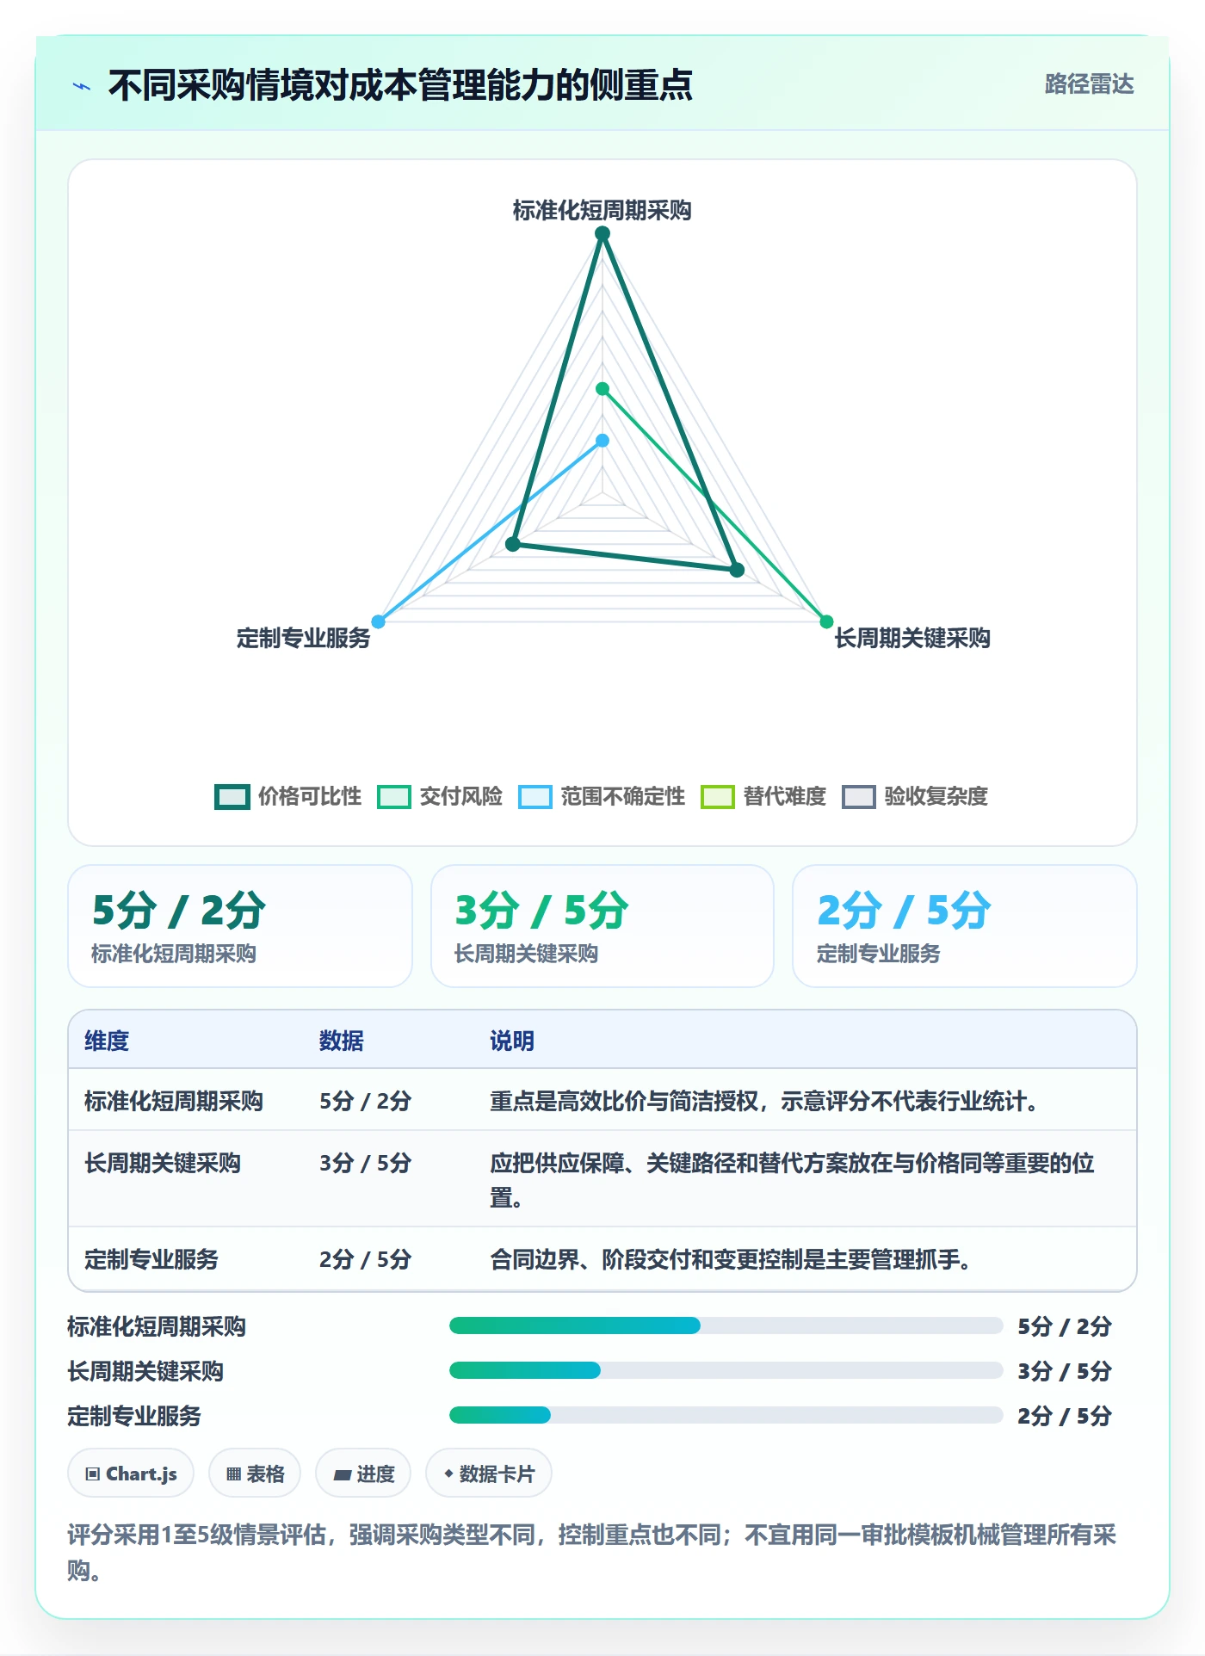Click the 长周期关键采购 radar axis label
This screenshot has width=1205, height=1656.
[x=912, y=639]
